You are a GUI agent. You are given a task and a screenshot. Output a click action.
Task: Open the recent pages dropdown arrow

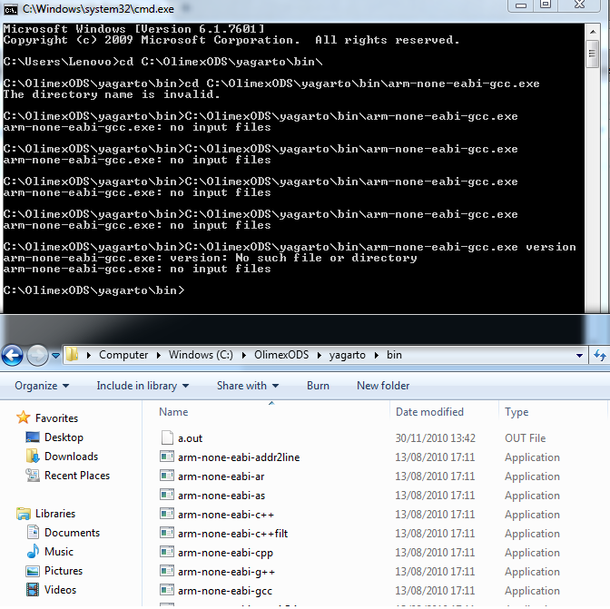point(55,356)
